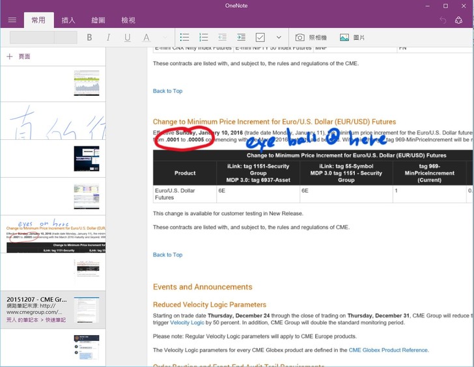Toggle bold formatting
The width and height of the screenshot is (474, 367).
coord(89,38)
